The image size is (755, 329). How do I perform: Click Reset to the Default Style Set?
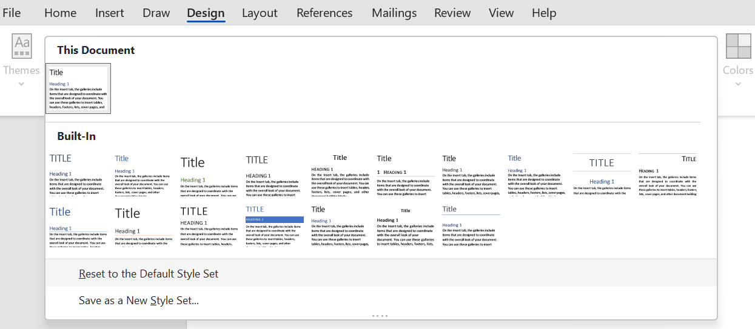tap(149, 274)
